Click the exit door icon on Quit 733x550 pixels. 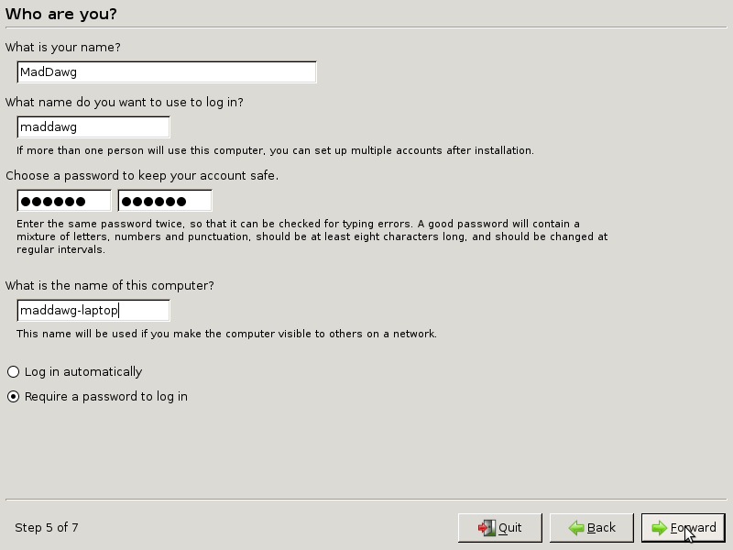tap(487, 528)
